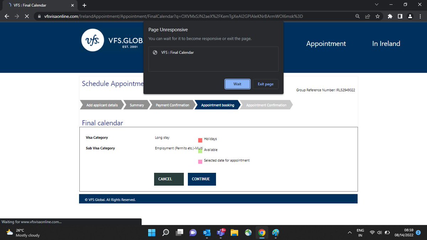Open the tab search chevron
This screenshot has height=240, width=427.
click(377, 5)
